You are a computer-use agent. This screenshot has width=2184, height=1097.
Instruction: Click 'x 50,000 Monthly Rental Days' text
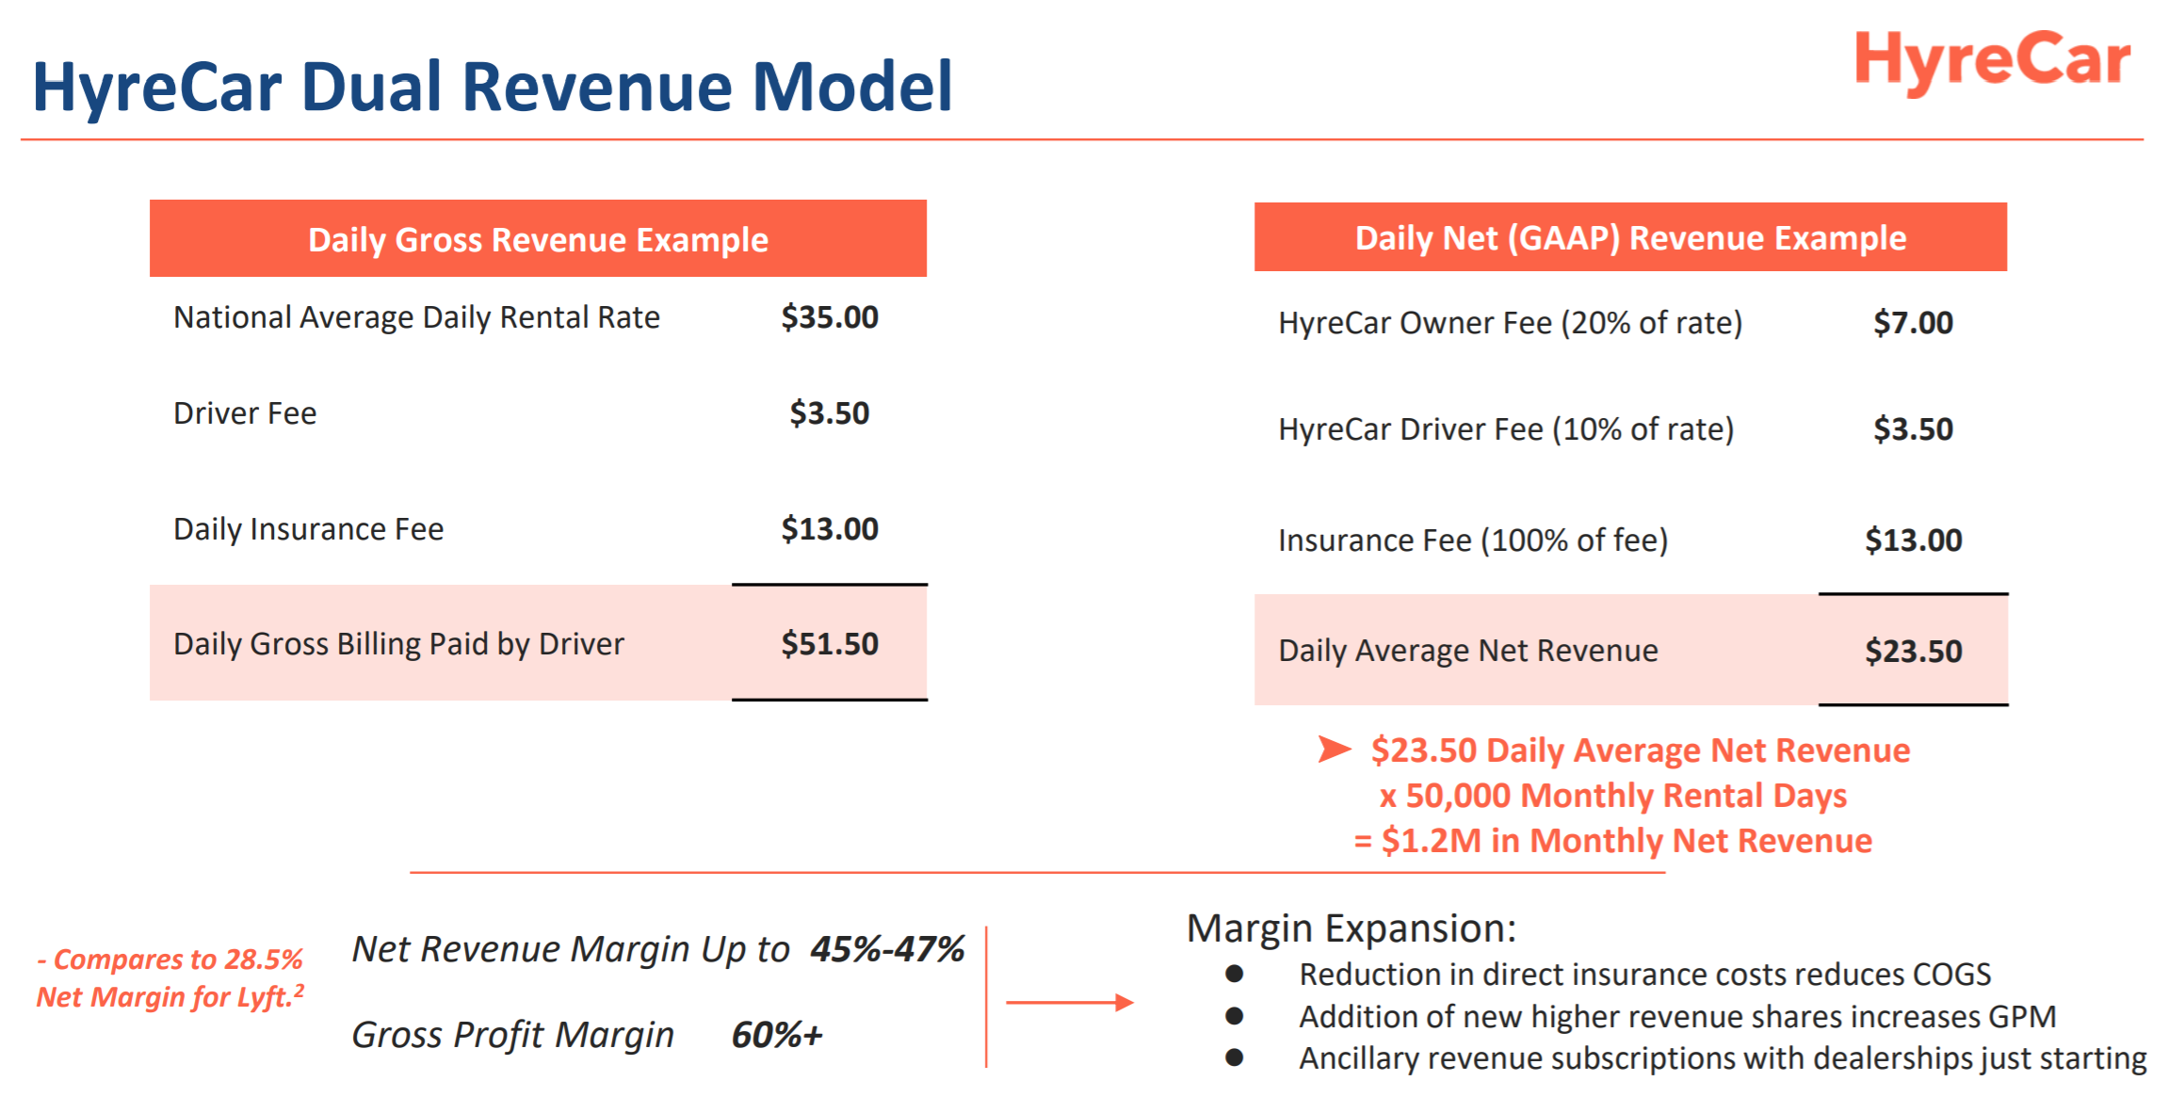click(1612, 796)
